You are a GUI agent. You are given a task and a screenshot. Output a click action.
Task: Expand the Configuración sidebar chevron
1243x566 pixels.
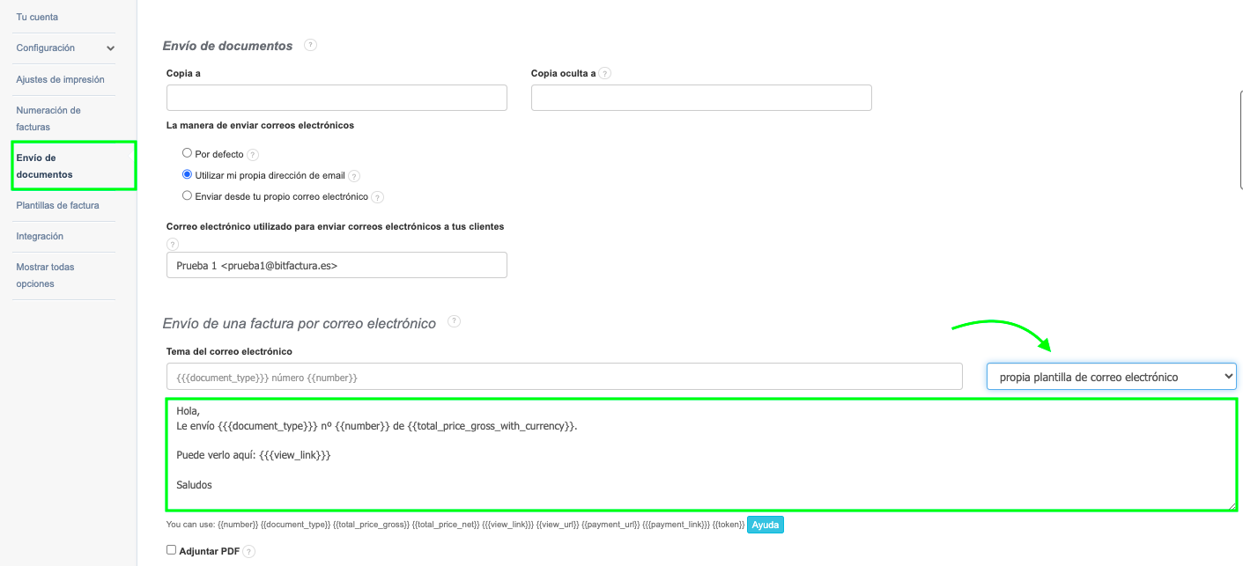[x=111, y=48]
